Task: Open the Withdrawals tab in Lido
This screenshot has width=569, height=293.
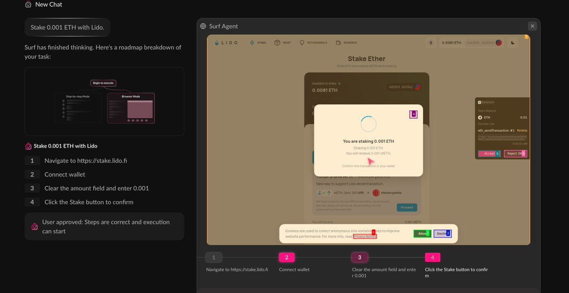Action: pyautogui.click(x=313, y=43)
